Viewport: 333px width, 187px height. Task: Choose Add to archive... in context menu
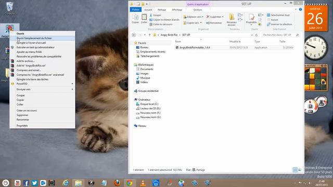click(x=42, y=61)
